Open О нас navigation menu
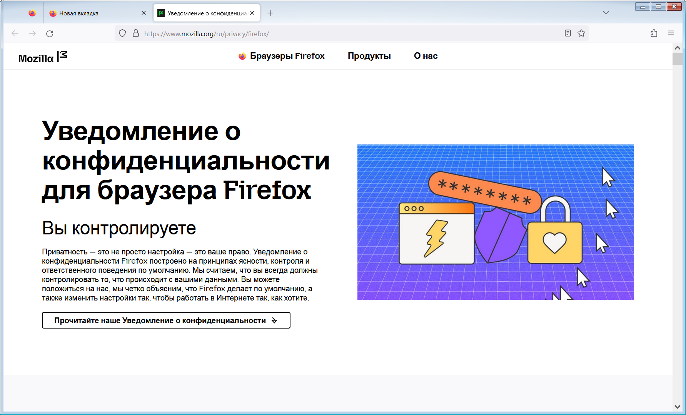This screenshot has height=415, width=686. tap(426, 56)
